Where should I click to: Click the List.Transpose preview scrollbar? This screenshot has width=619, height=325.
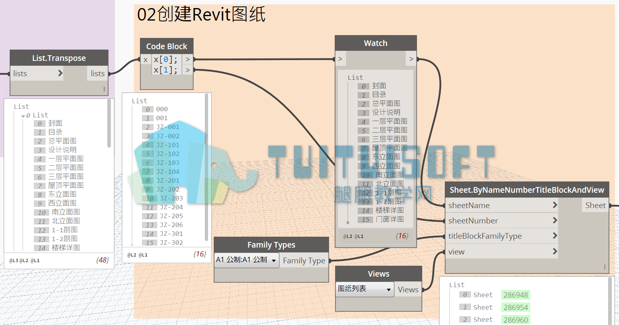click(x=109, y=123)
